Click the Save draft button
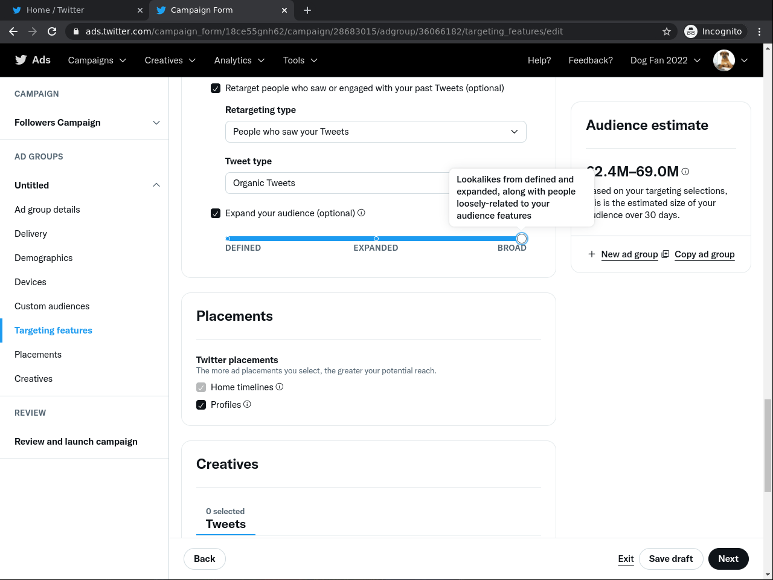Viewport: 773px width, 580px height. (670, 559)
